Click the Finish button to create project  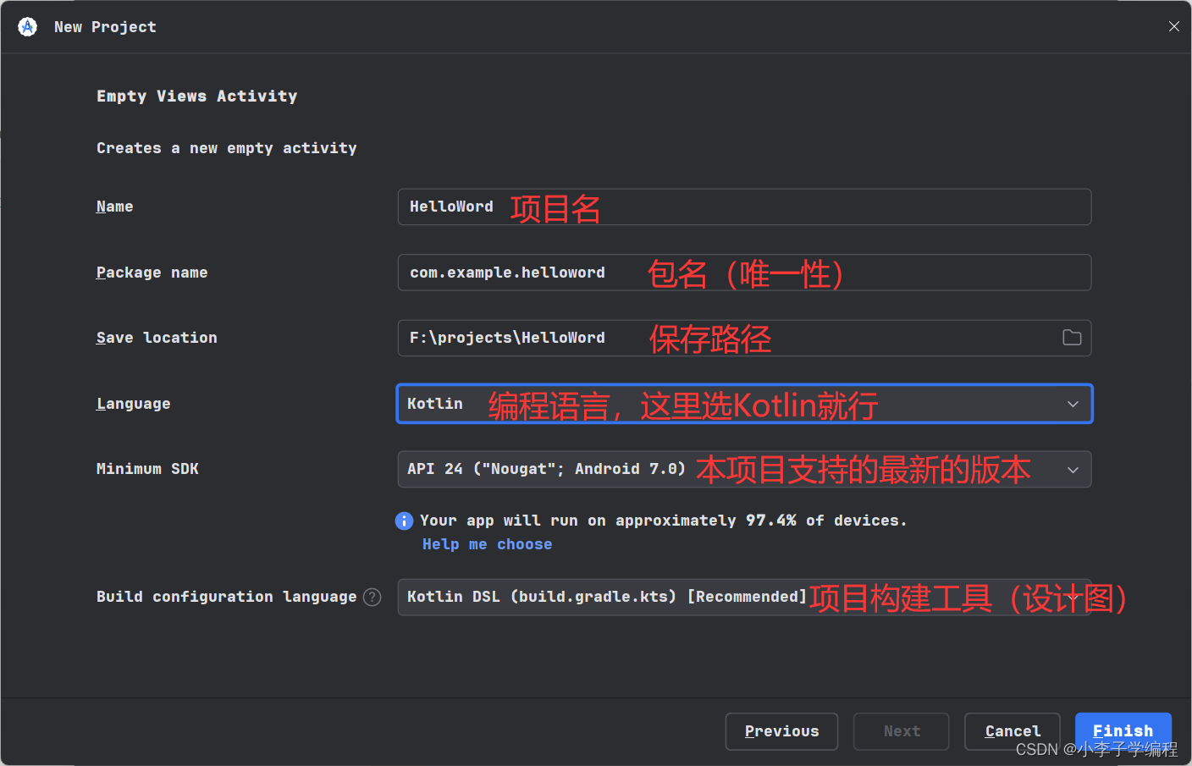1123,730
